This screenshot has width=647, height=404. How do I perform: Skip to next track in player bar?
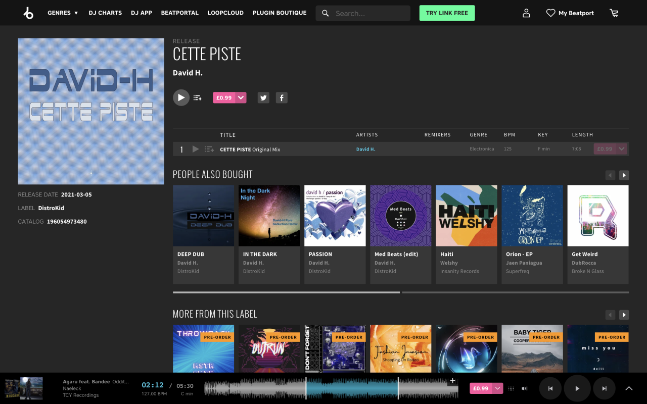[604, 388]
